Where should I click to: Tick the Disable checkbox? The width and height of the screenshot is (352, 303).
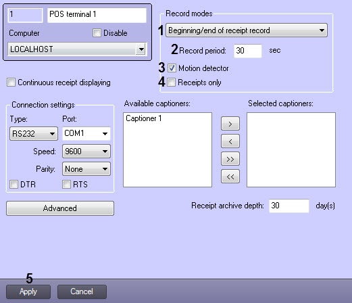(97, 33)
